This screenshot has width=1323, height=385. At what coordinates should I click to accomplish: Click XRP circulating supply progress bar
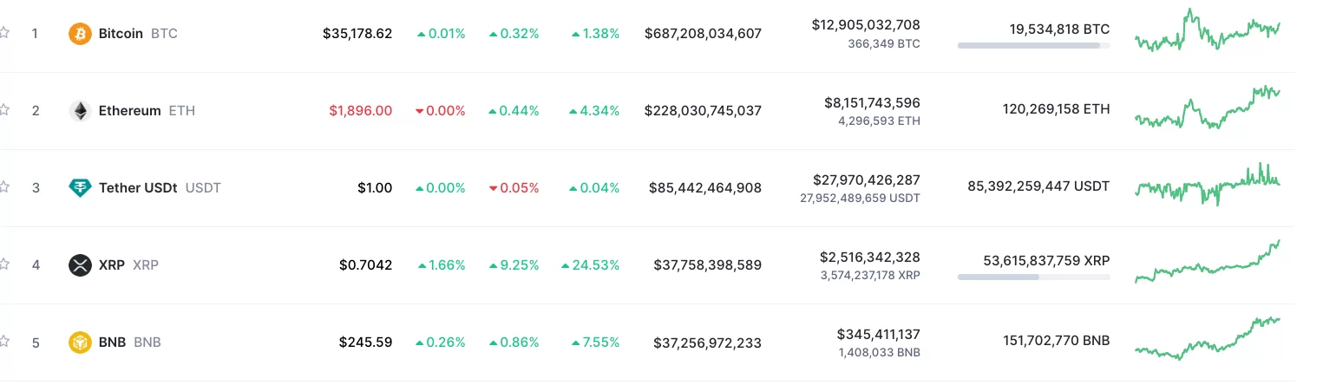1033,277
